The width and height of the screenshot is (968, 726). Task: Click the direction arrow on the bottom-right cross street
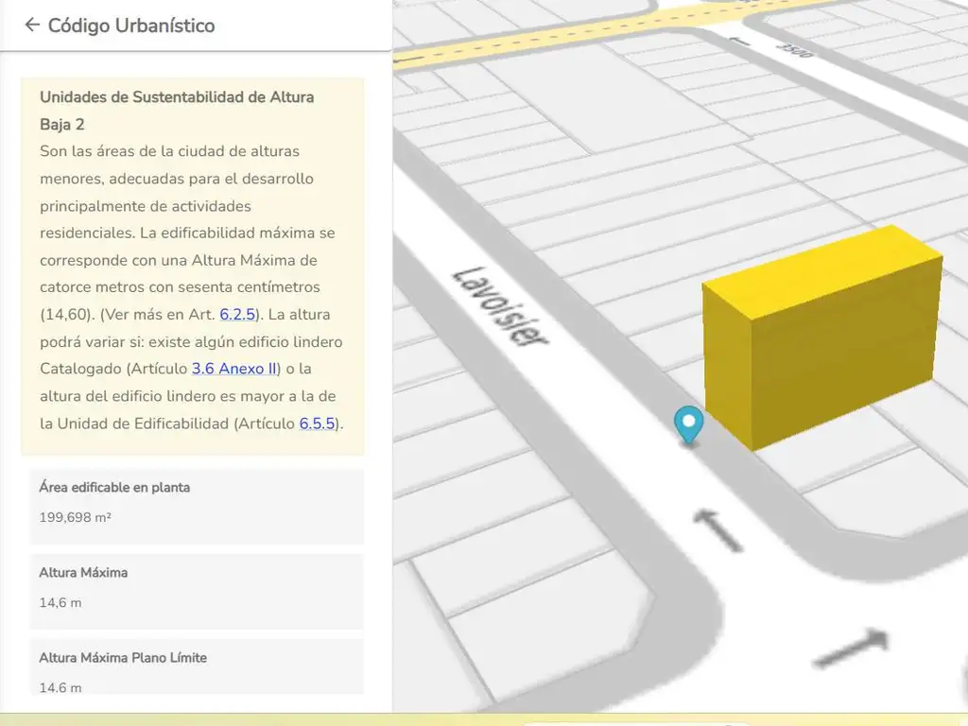point(851,648)
